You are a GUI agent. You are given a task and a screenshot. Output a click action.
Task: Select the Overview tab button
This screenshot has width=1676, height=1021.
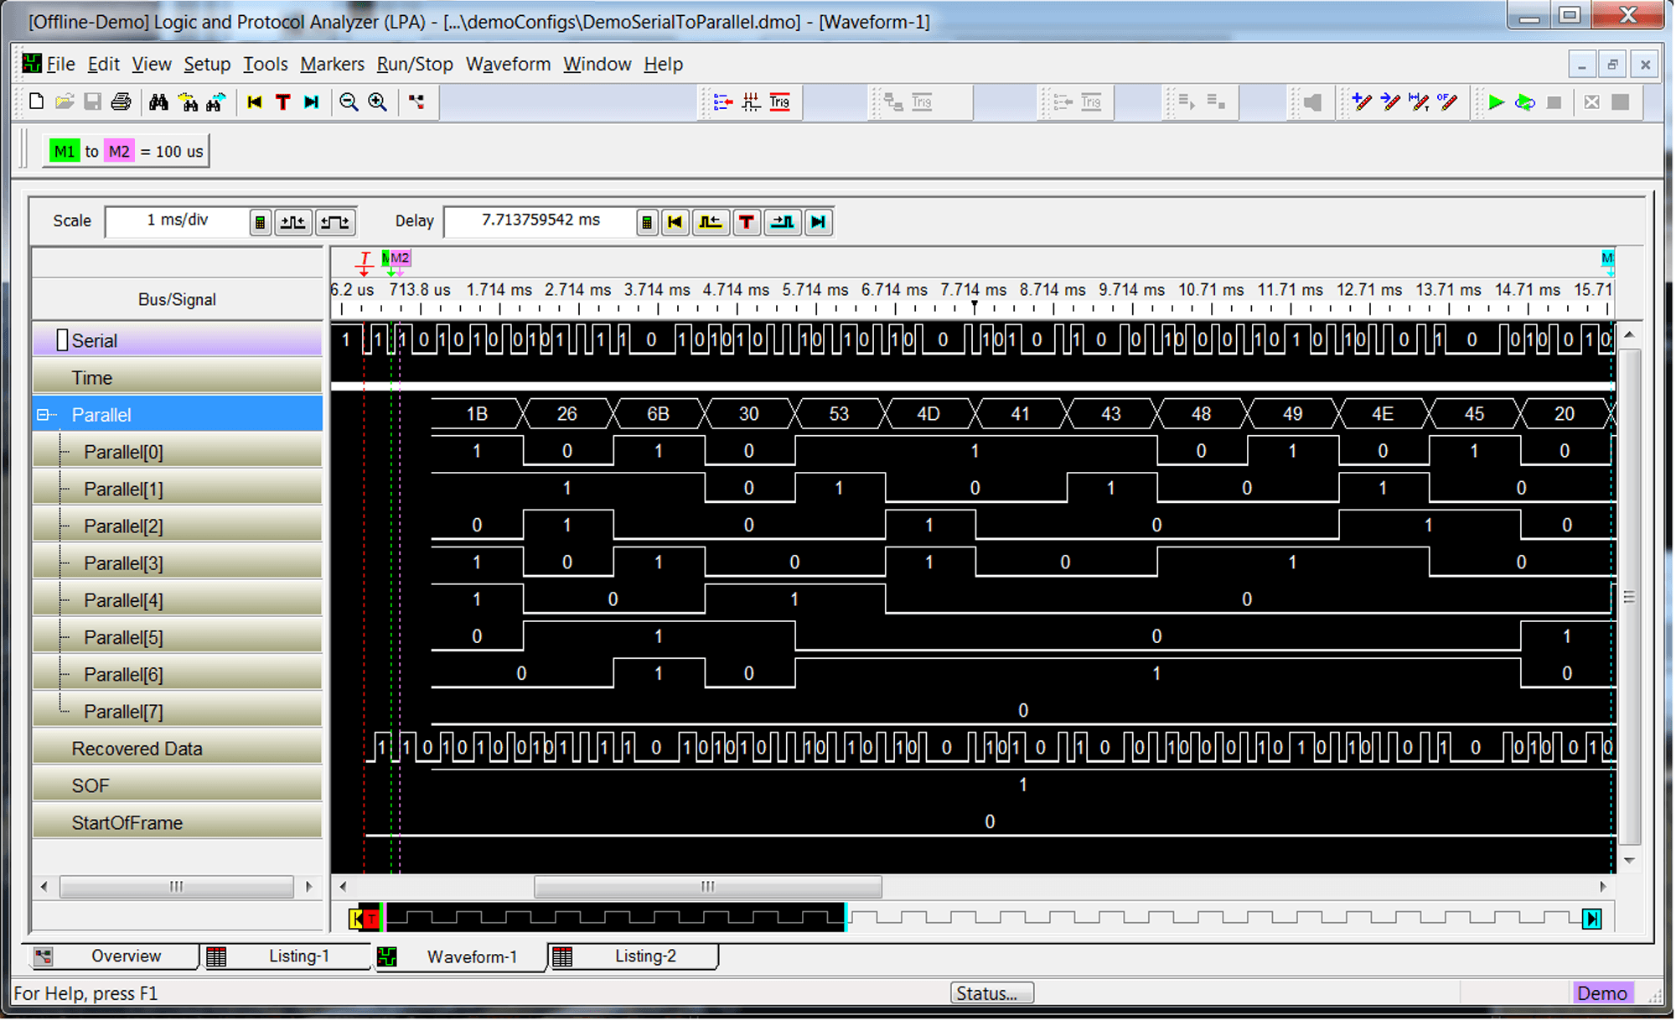126,956
